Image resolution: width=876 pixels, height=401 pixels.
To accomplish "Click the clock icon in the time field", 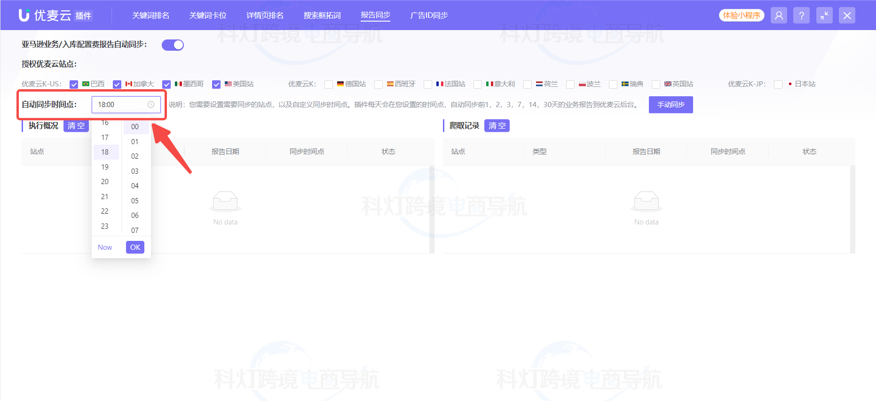I will click(151, 105).
